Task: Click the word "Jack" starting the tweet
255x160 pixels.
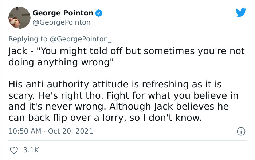Action: click(x=16, y=51)
